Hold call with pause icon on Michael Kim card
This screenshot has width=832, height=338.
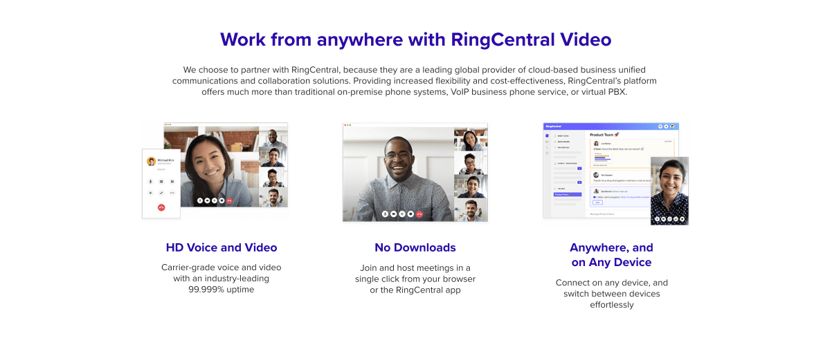pos(172,181)
